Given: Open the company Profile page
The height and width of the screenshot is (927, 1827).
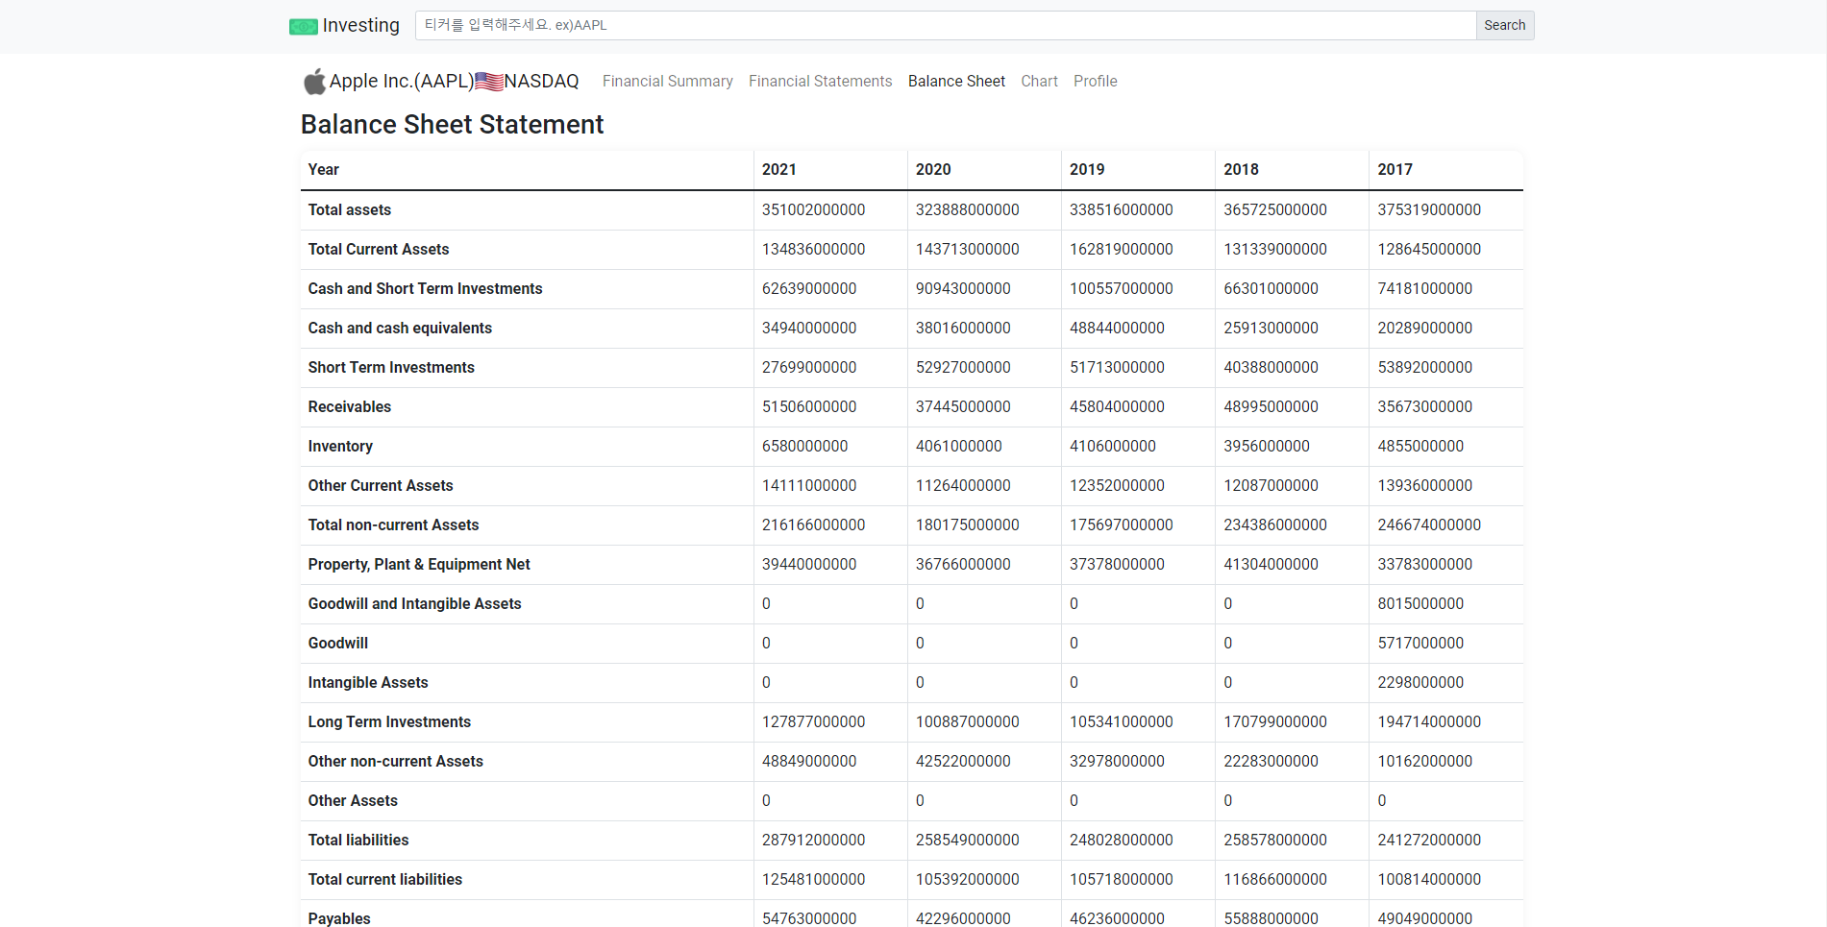Looking at the screenshot, I should (x=1095, y=81).
